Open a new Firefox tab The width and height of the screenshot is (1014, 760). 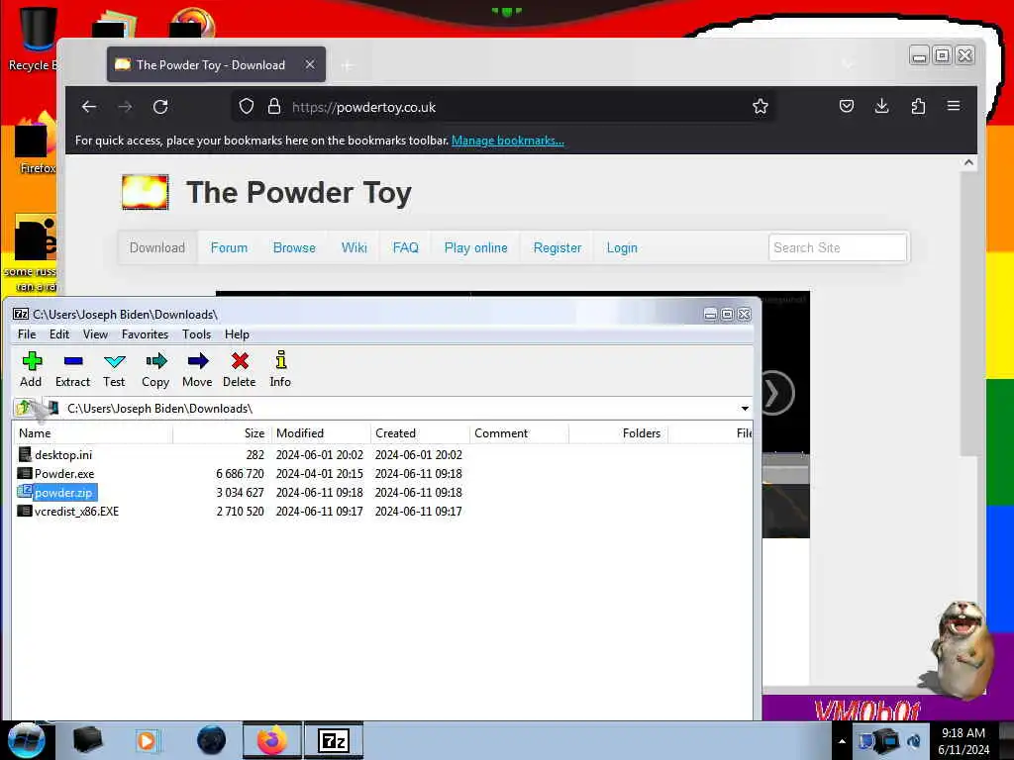click(x=348, y=65)
